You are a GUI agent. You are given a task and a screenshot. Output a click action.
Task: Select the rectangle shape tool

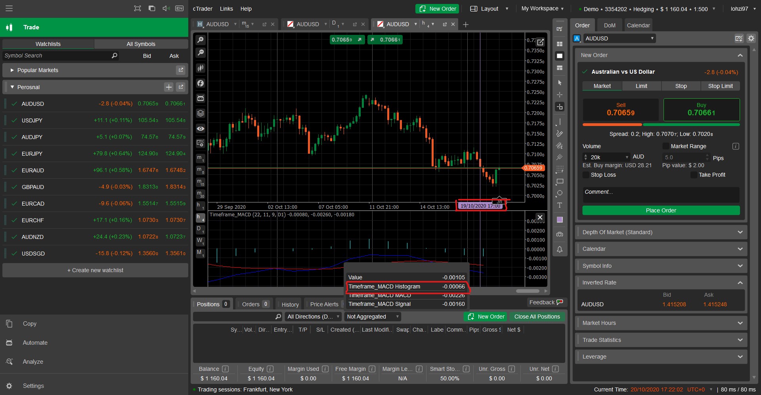(560, 181)
